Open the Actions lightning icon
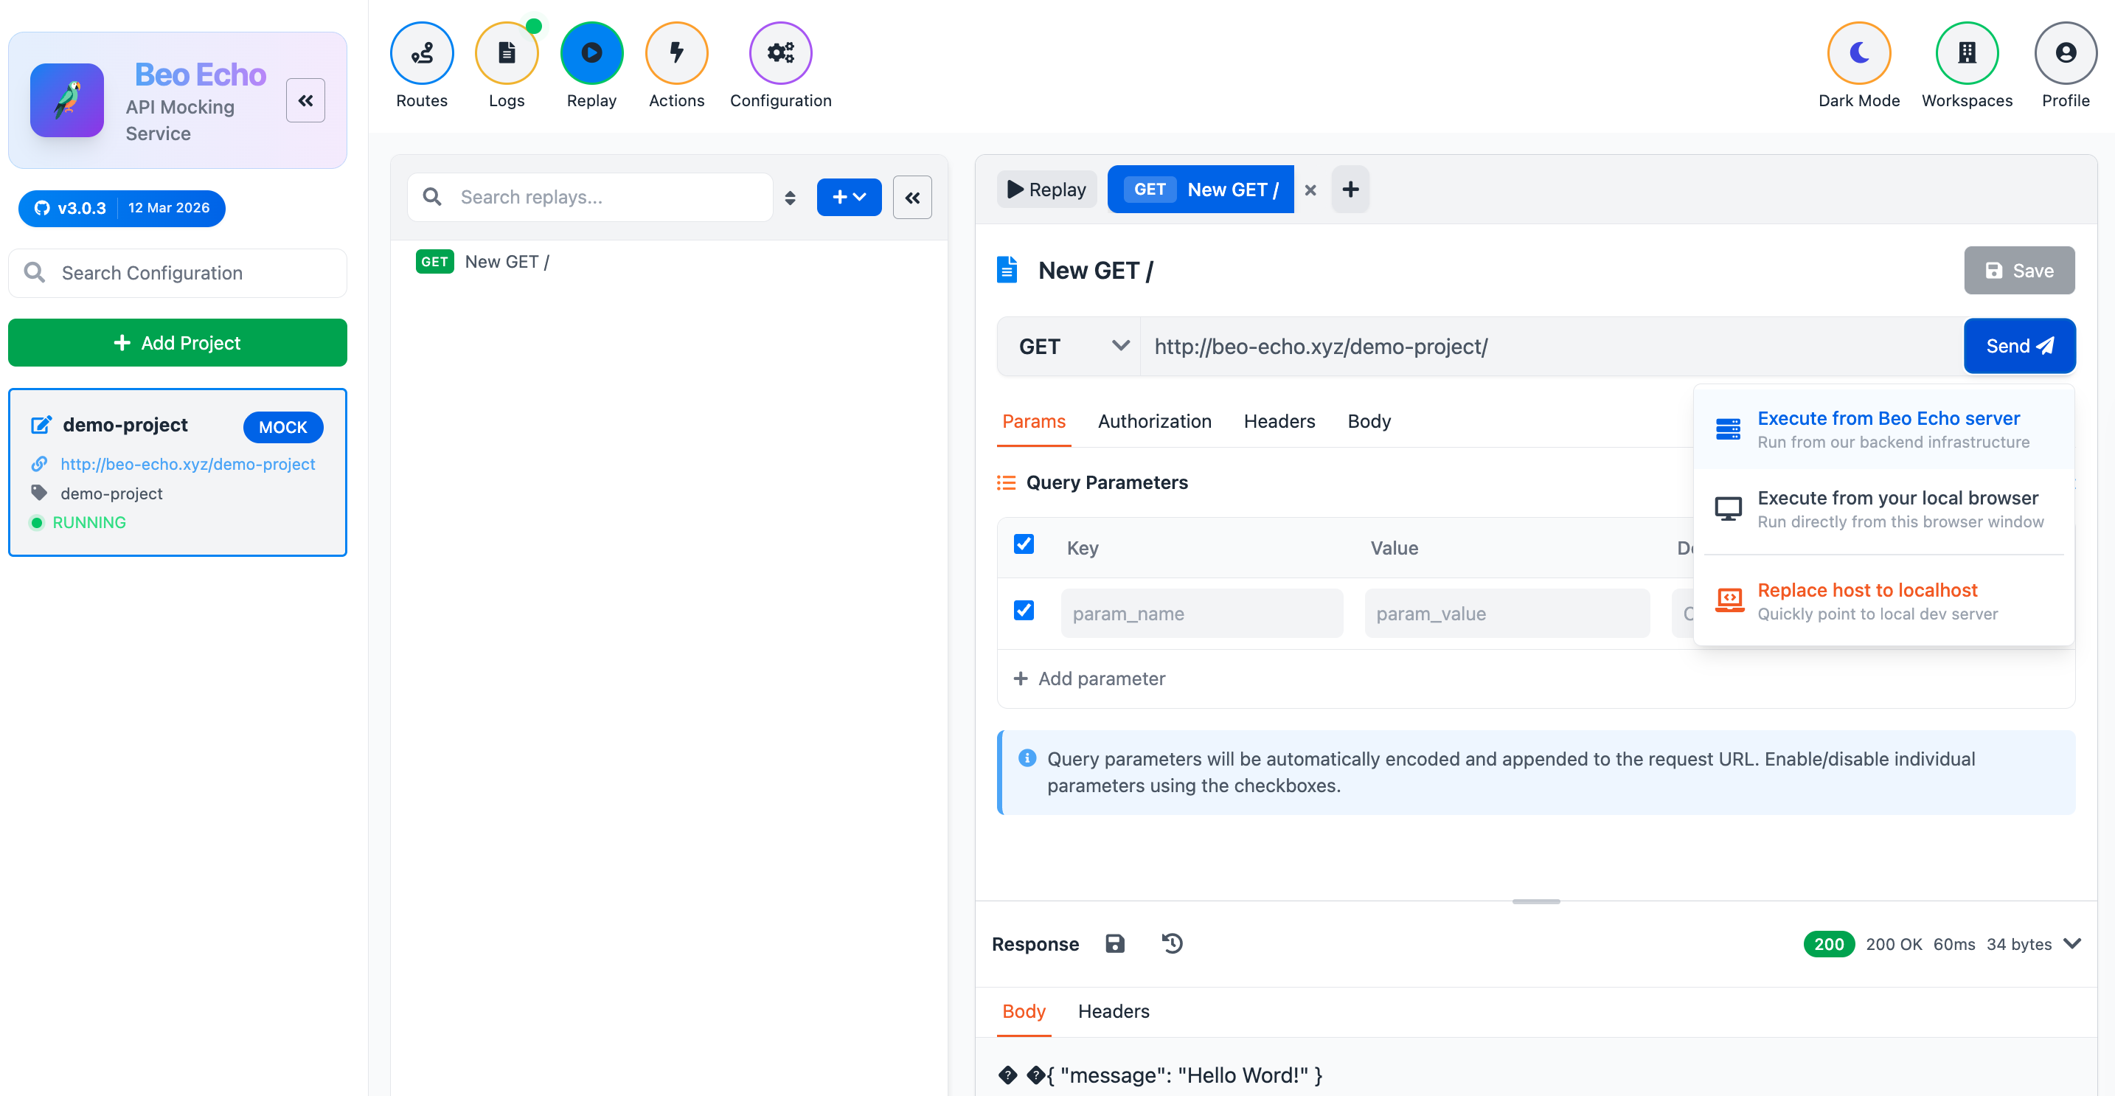Image resolution: width=2115 pixels, height=1096 pixels. [x=676, y=53]
